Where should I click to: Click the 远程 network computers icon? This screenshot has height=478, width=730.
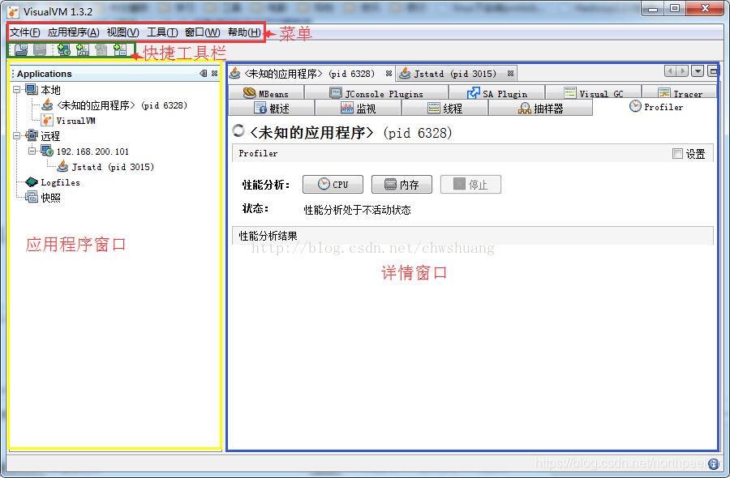coord(31,135)
